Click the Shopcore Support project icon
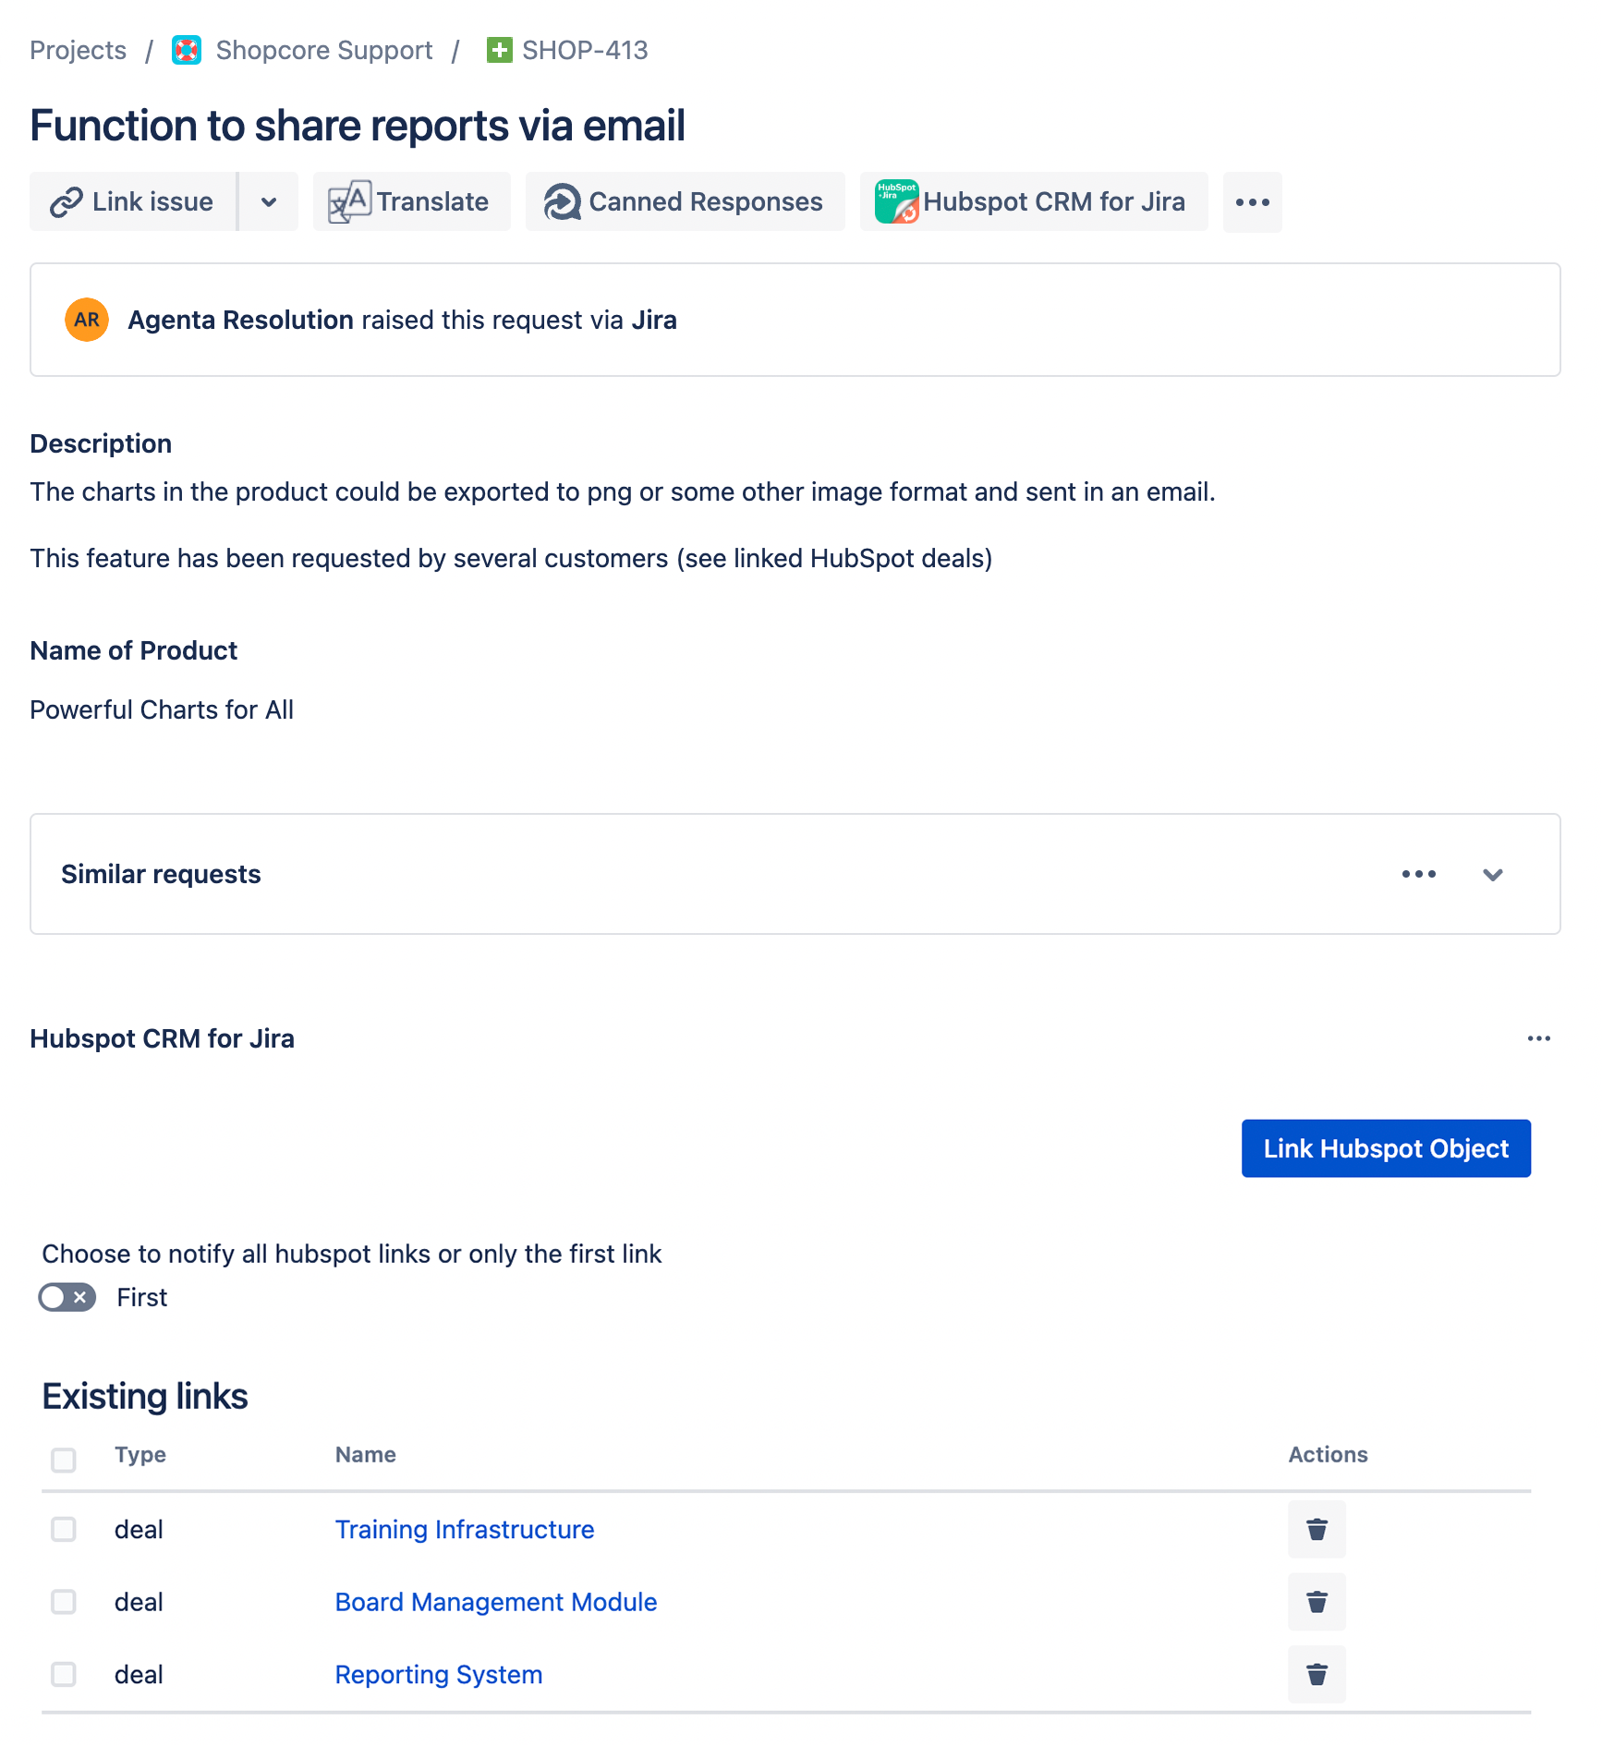Screen dimensions: 1602x1746 (187, 50)
